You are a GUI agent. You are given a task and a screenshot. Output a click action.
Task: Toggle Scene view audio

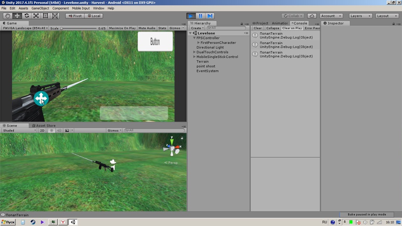[59, 131]
